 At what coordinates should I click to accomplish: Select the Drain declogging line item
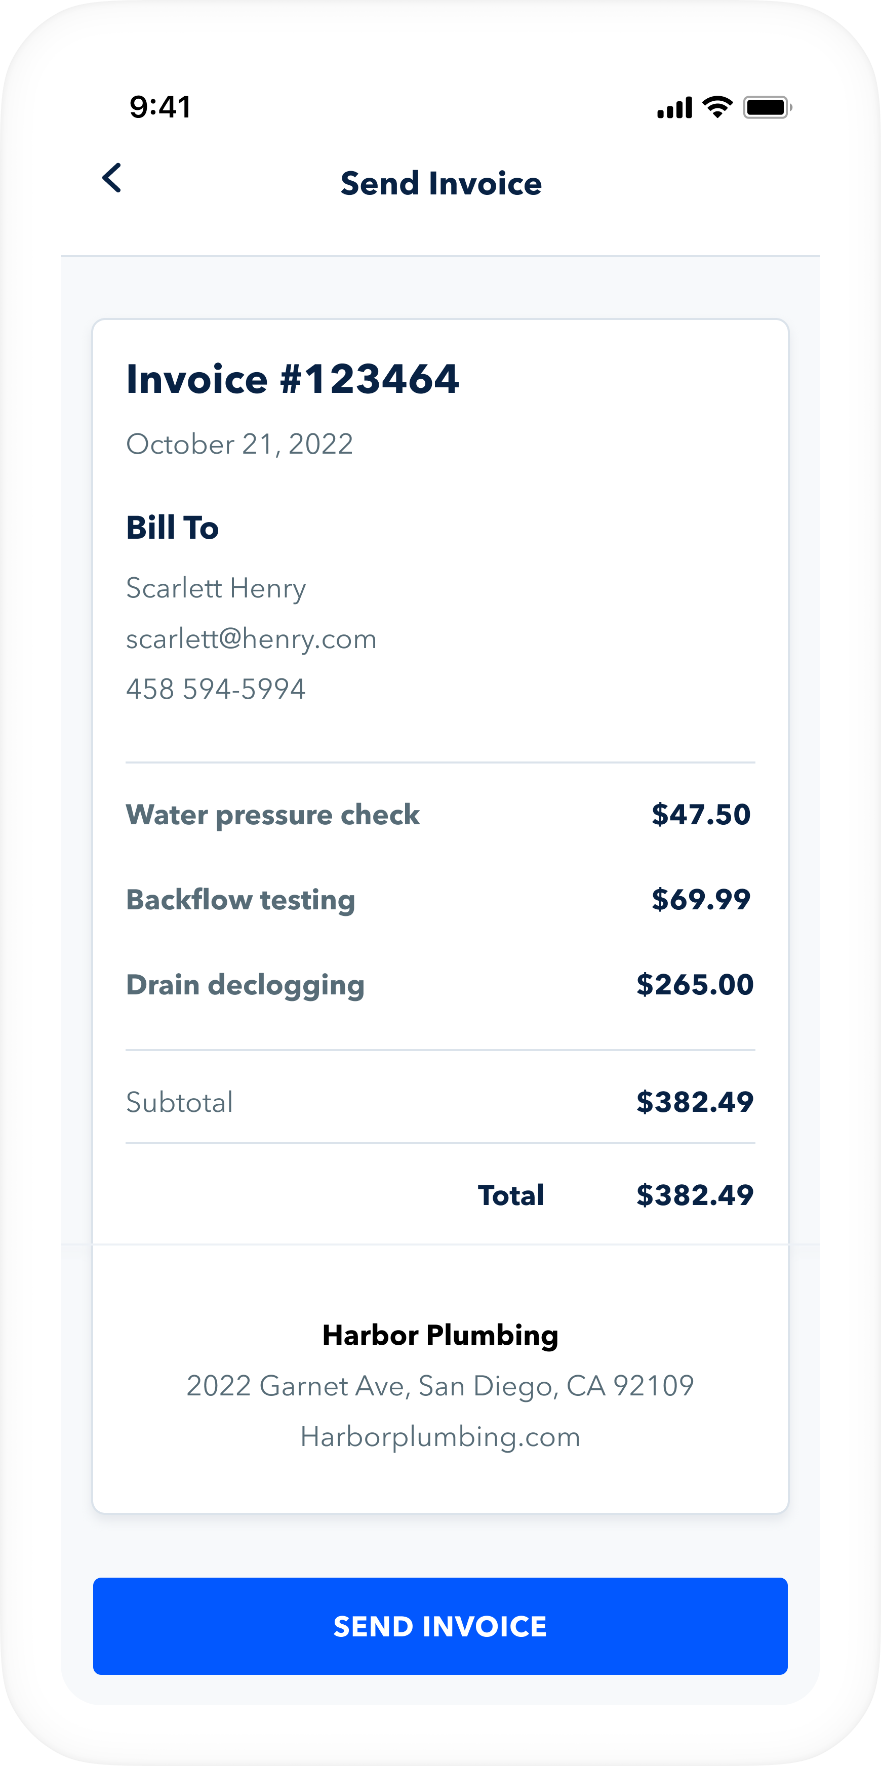[246, 984]
